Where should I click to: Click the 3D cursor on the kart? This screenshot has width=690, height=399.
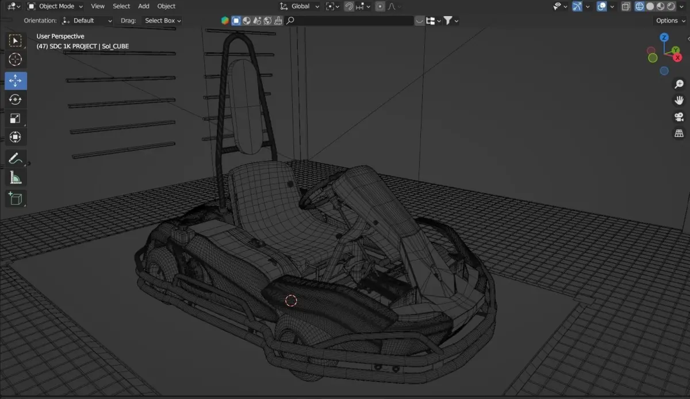tap(291, 300)
